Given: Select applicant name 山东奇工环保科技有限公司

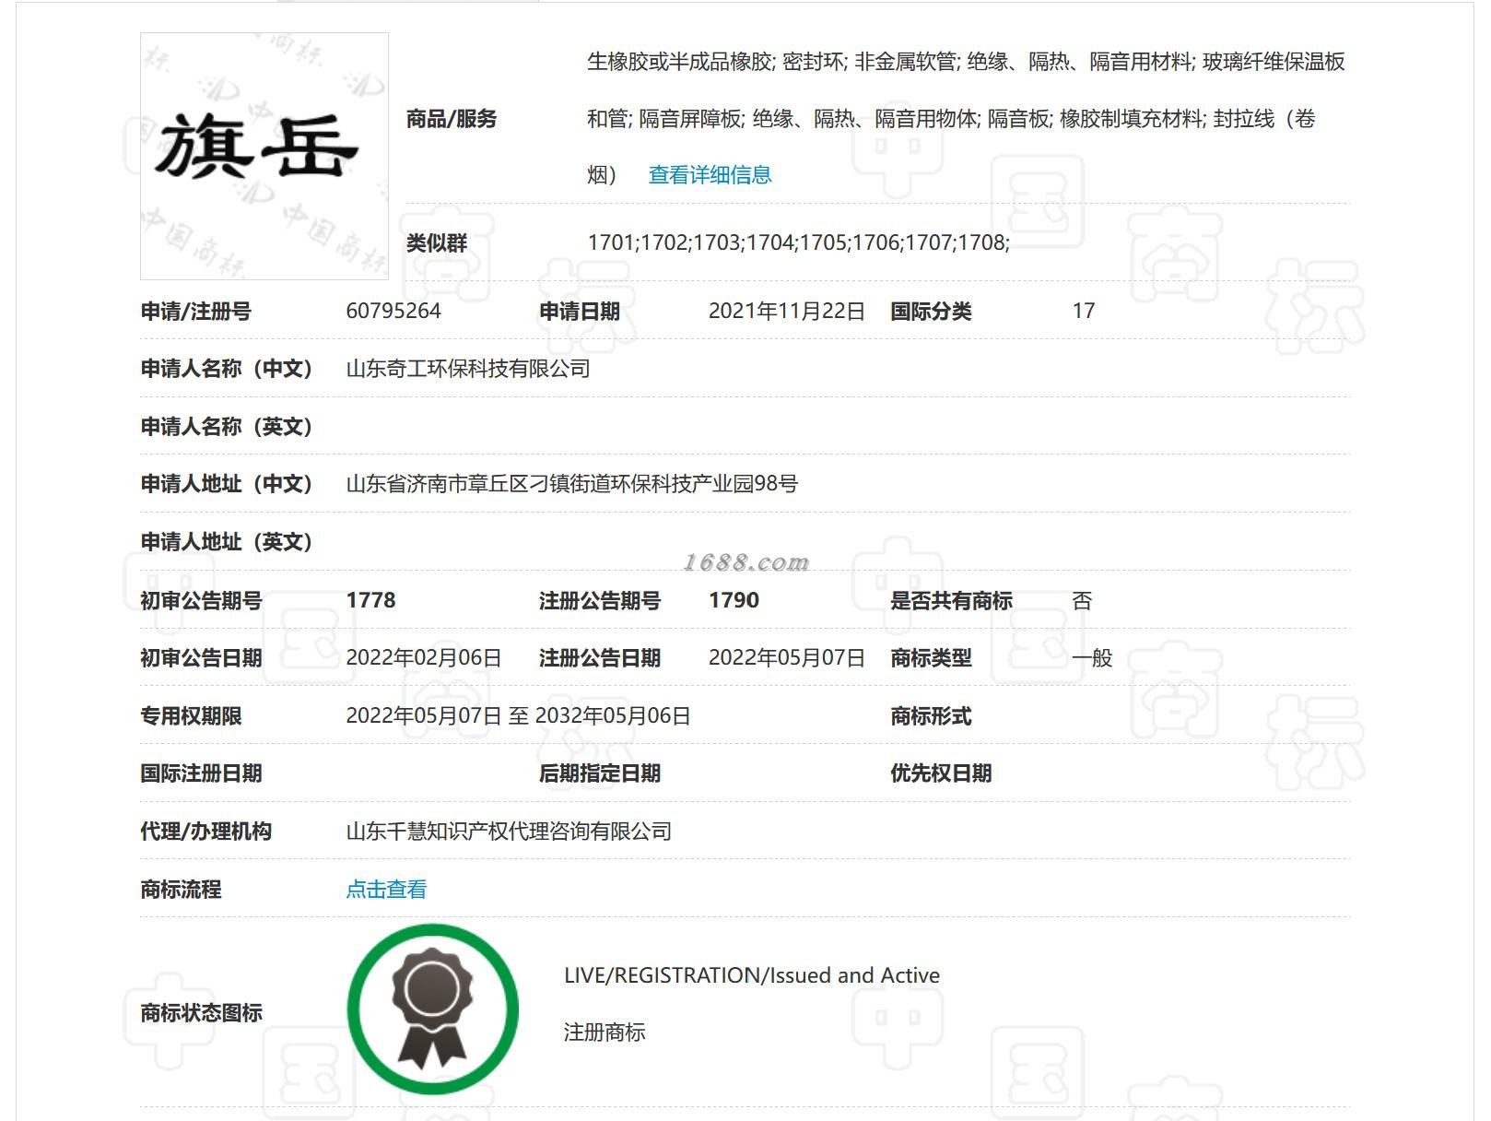Looking at the screenshot, I should pos(468,369).
